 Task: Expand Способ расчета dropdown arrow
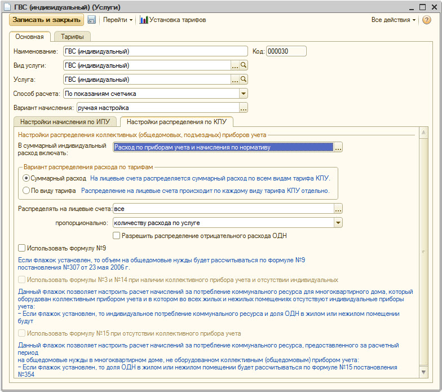pos(244,94)
